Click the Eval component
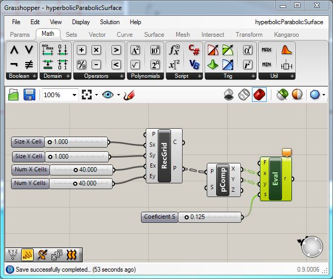The height and width of the screenshot is (279, 333). click(x=275, y=179)
